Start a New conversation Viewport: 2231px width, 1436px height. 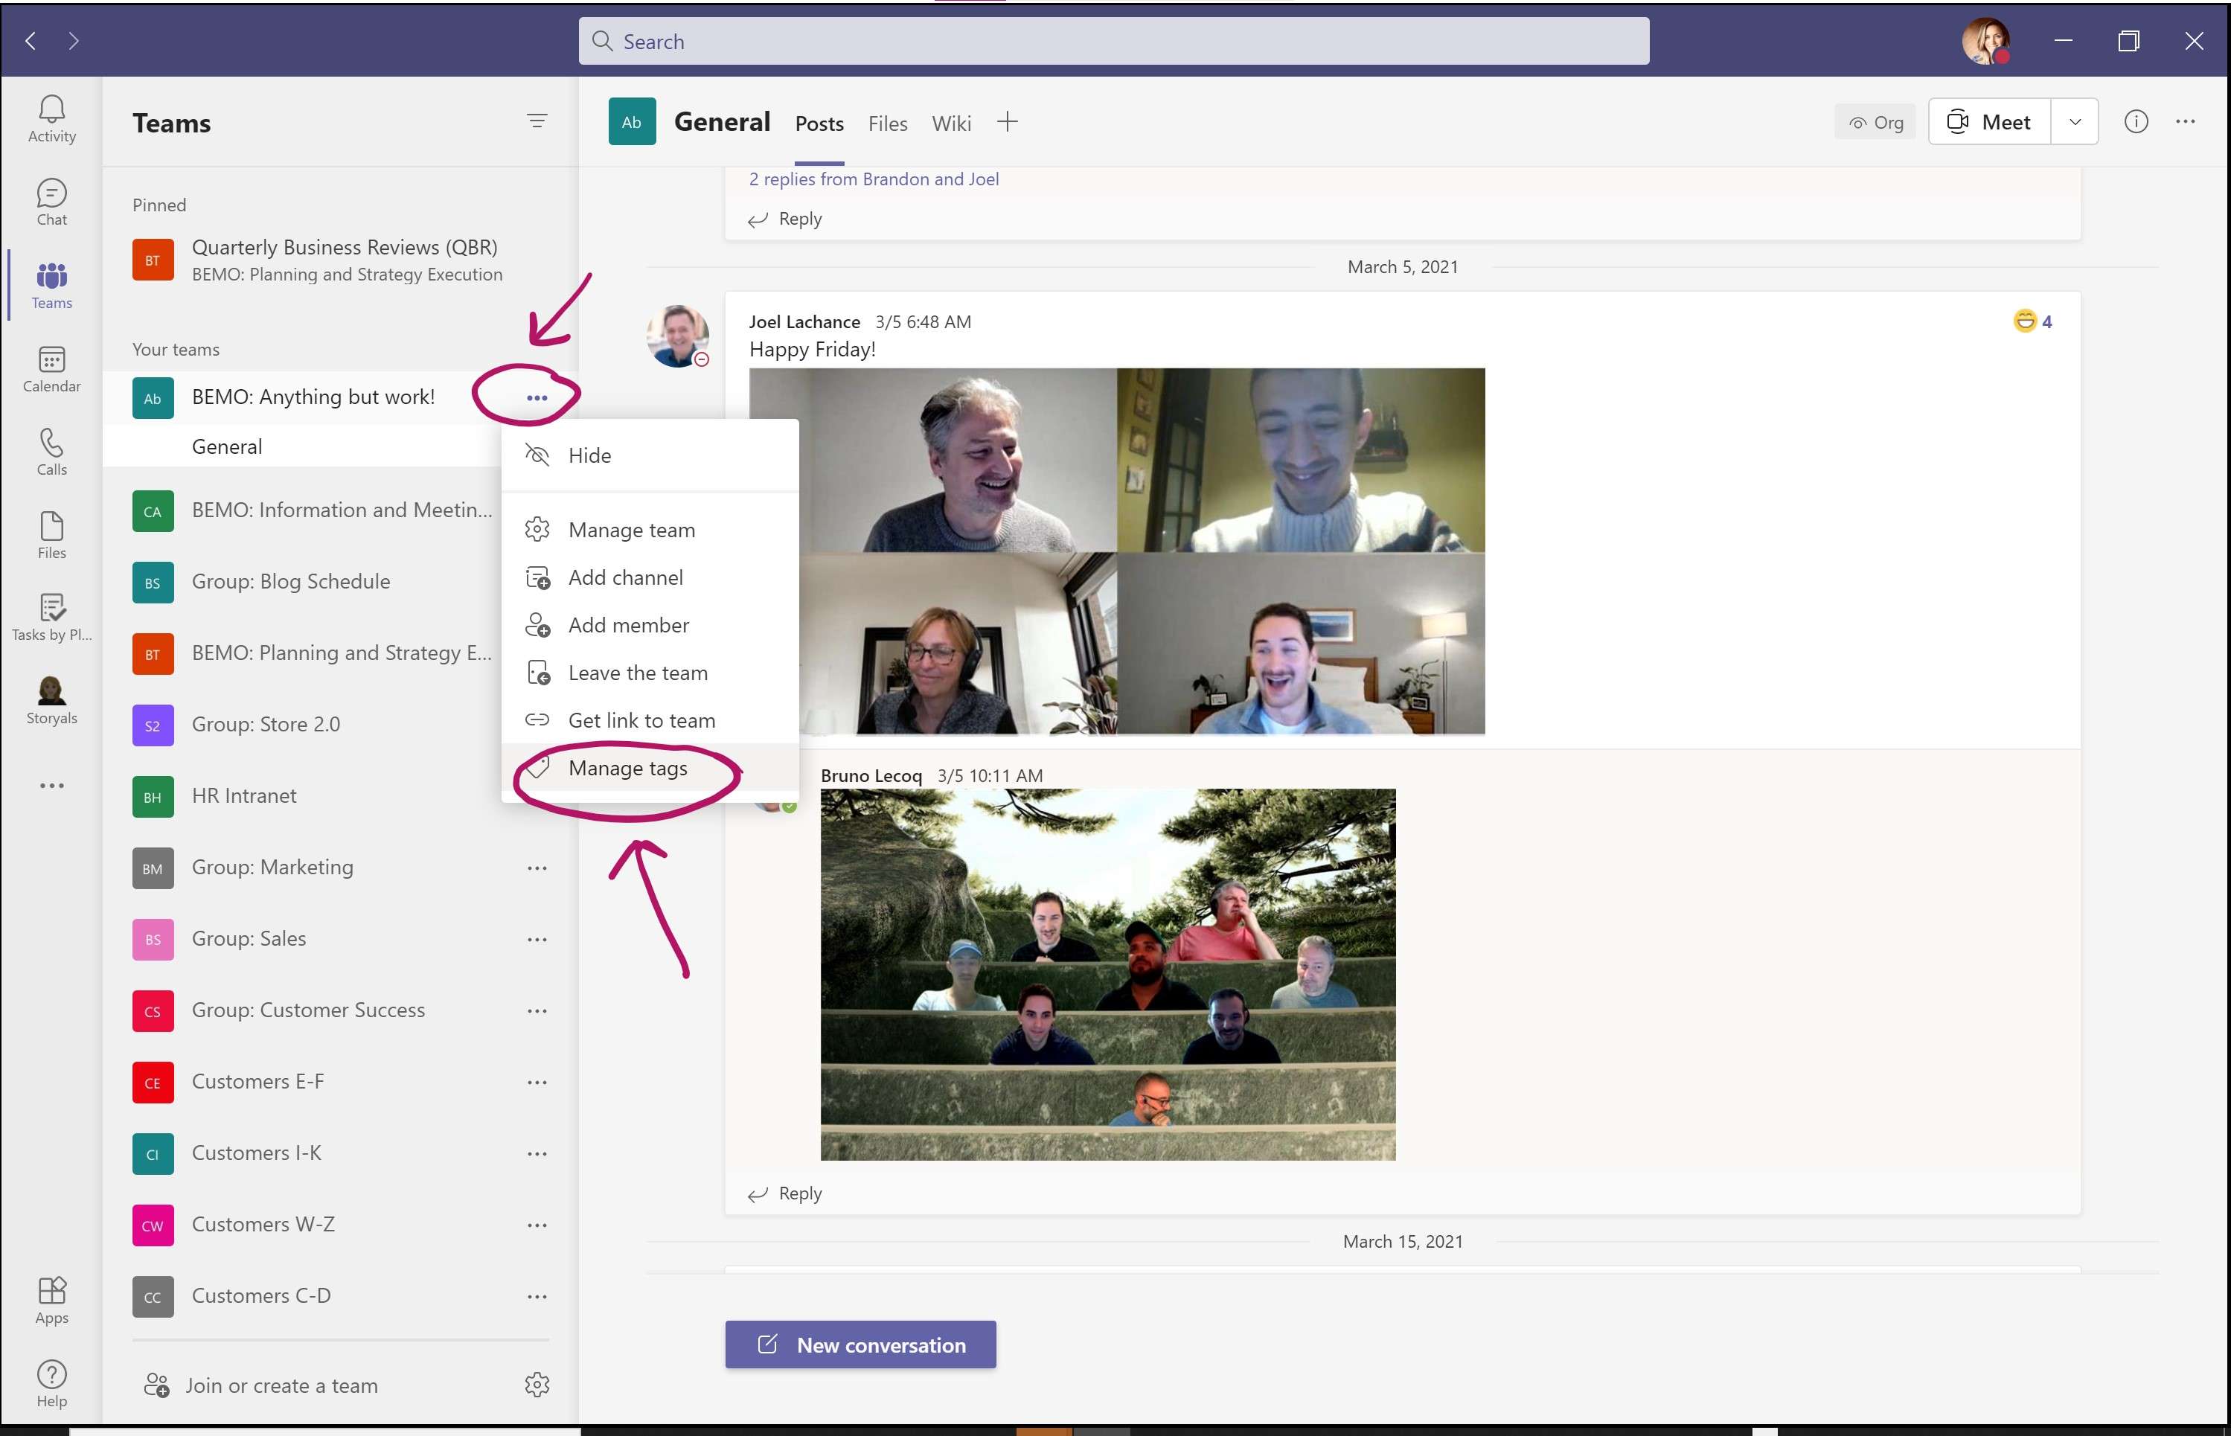pyautogui.click(x=860, y=1344)
